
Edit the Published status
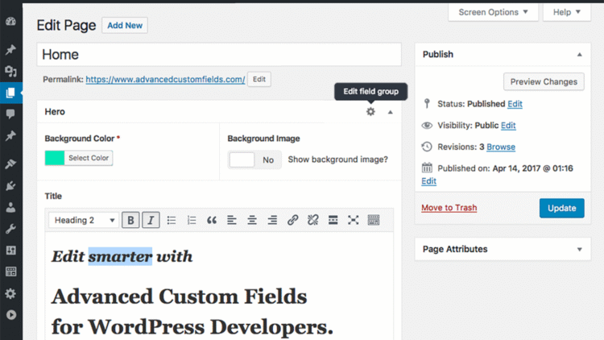tap(515, 104)
